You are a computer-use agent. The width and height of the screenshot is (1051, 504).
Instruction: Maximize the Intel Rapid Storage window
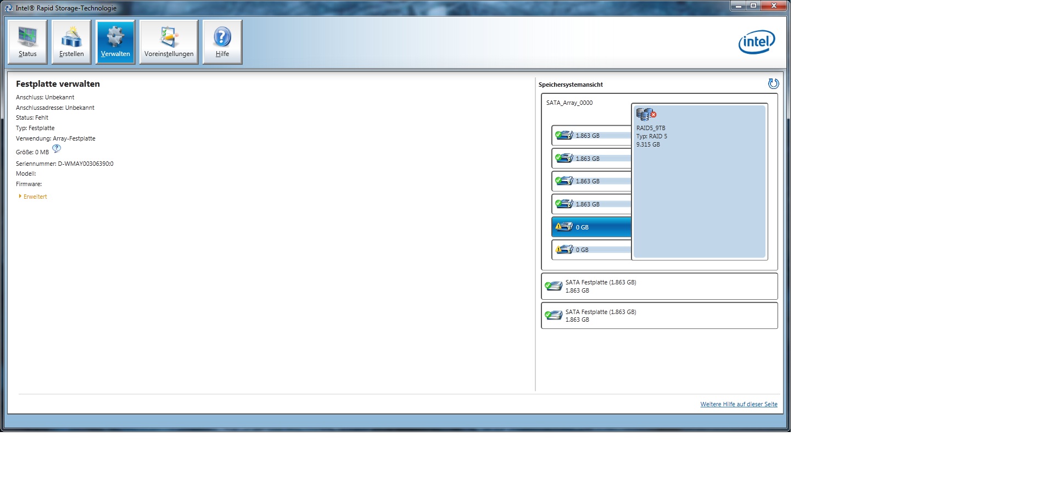[754, 6]
